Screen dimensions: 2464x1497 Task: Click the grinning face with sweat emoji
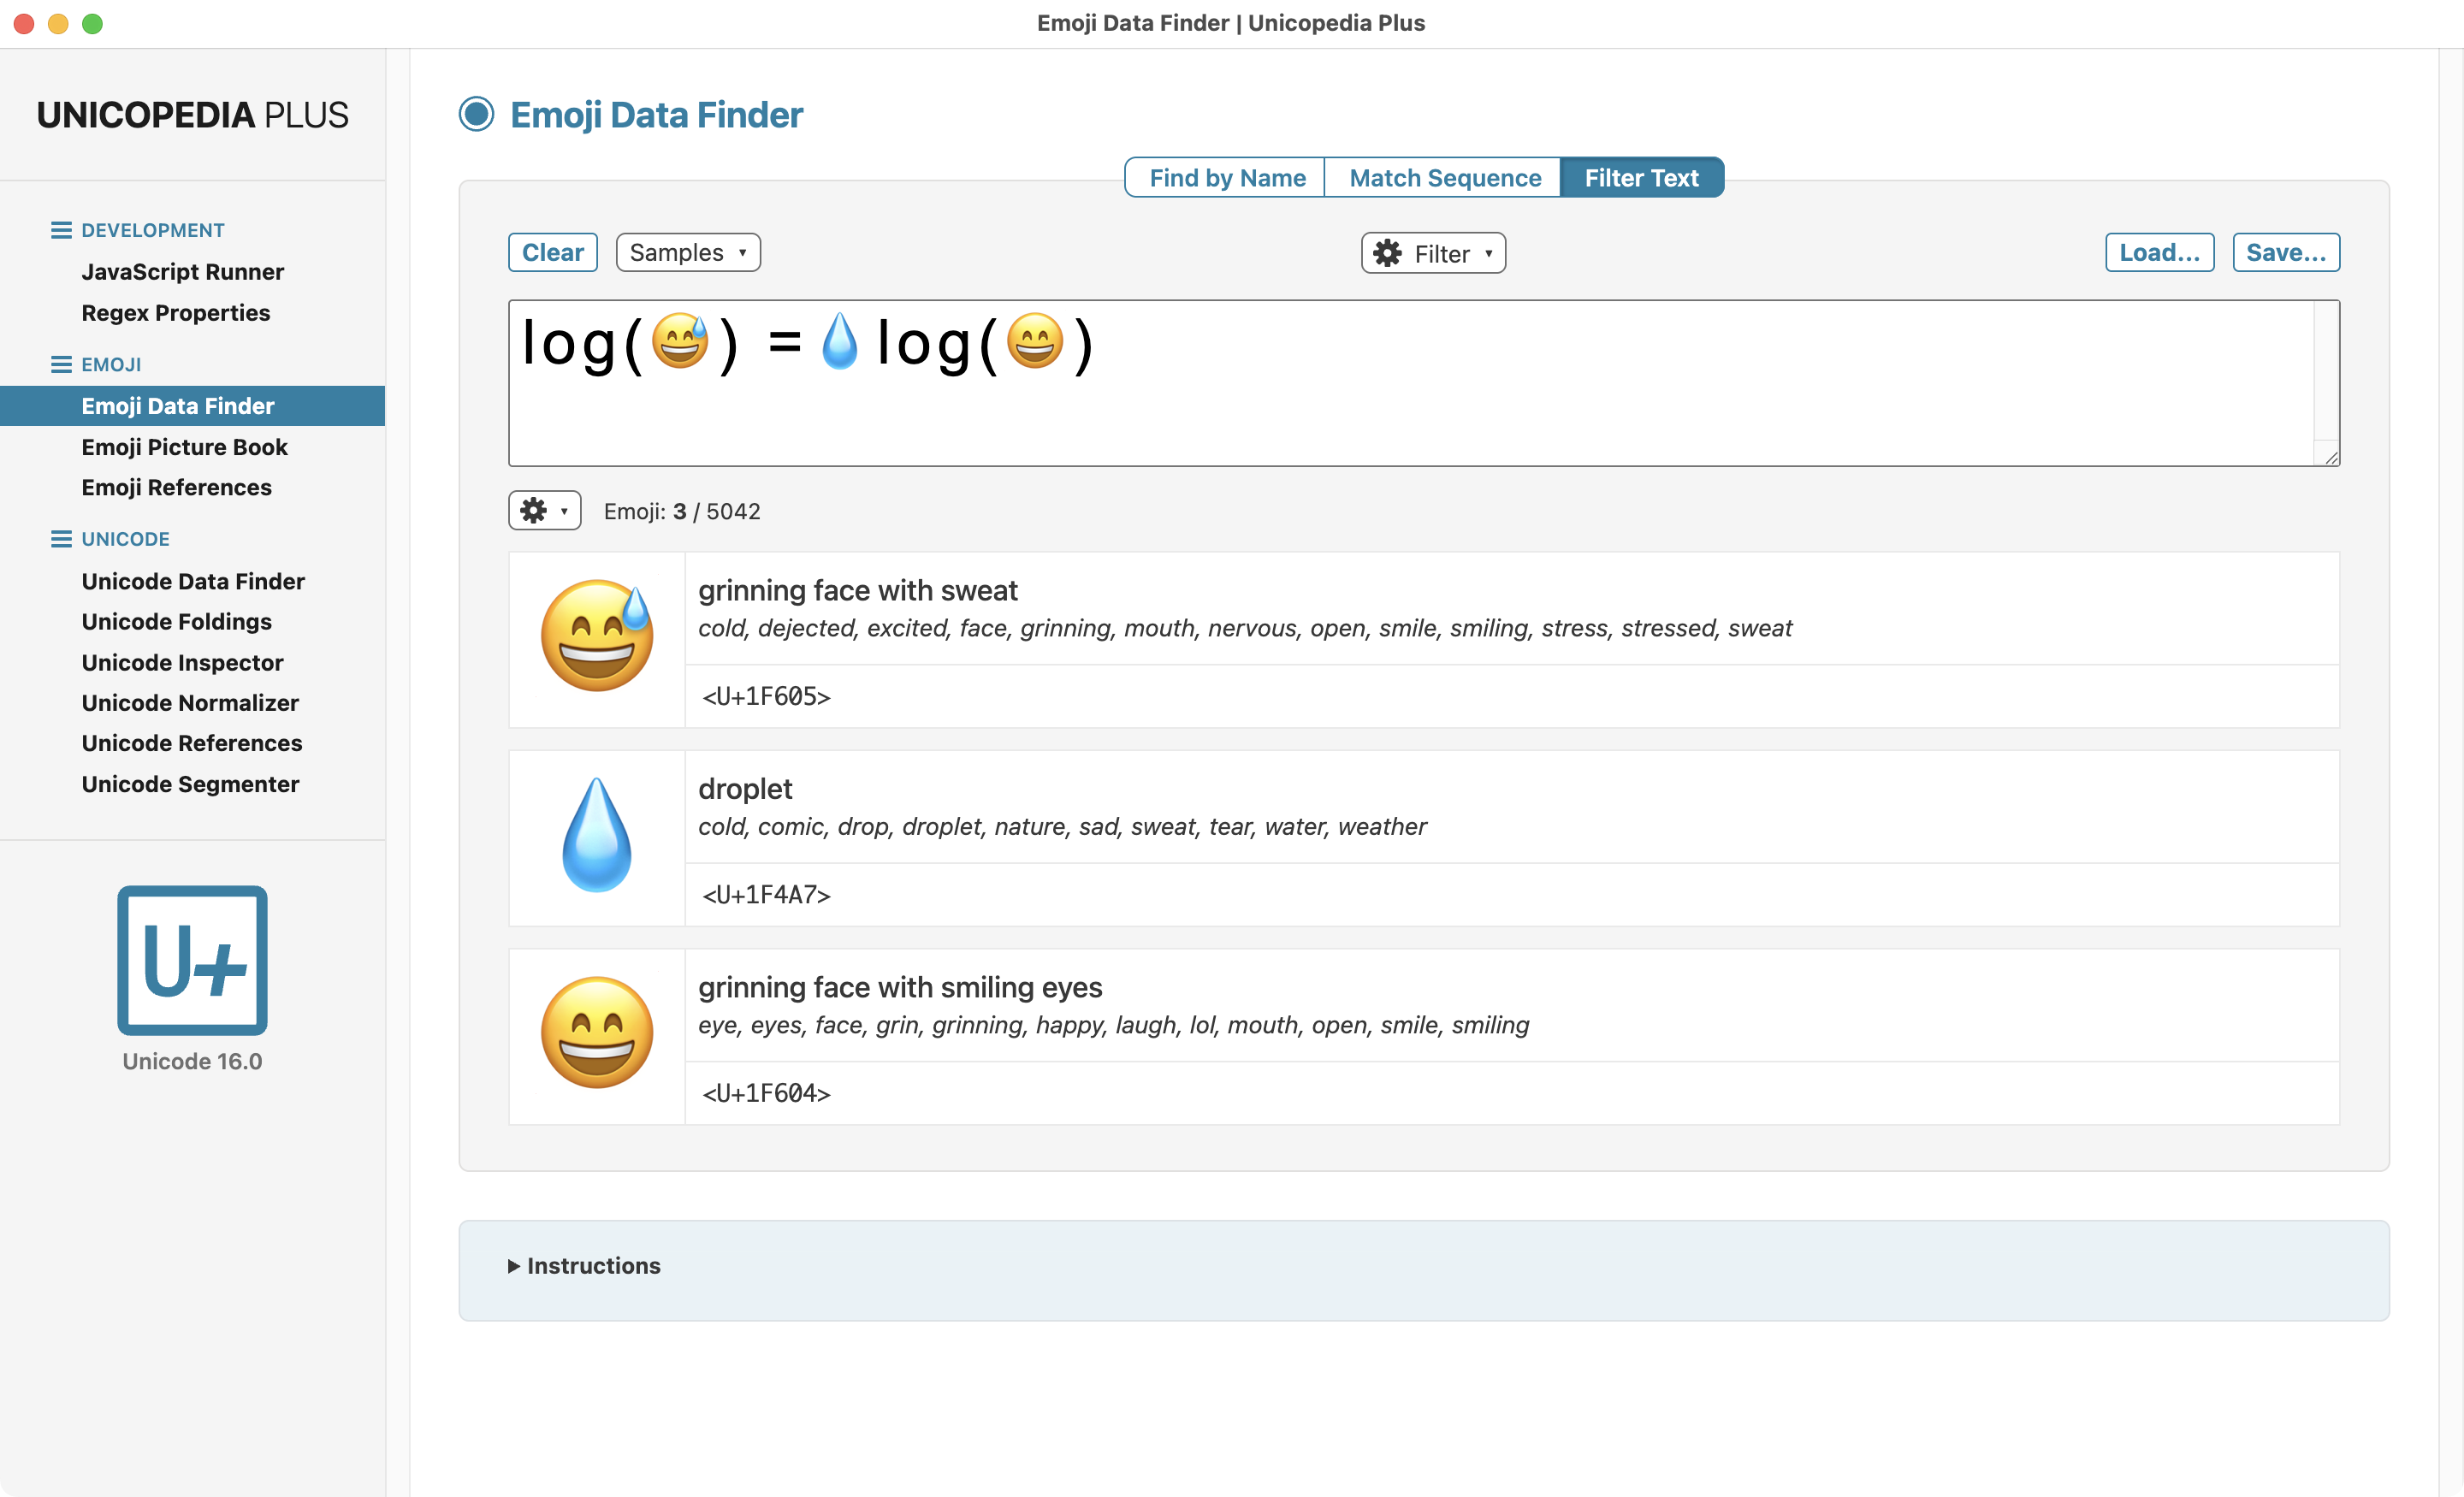[597, 637]
